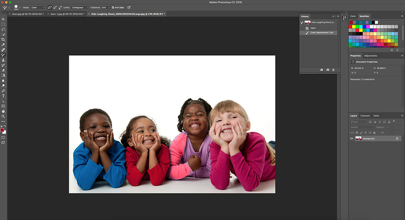Select the Type tool
The height and width of the screenshot is (220, 405).
point(3,96)
